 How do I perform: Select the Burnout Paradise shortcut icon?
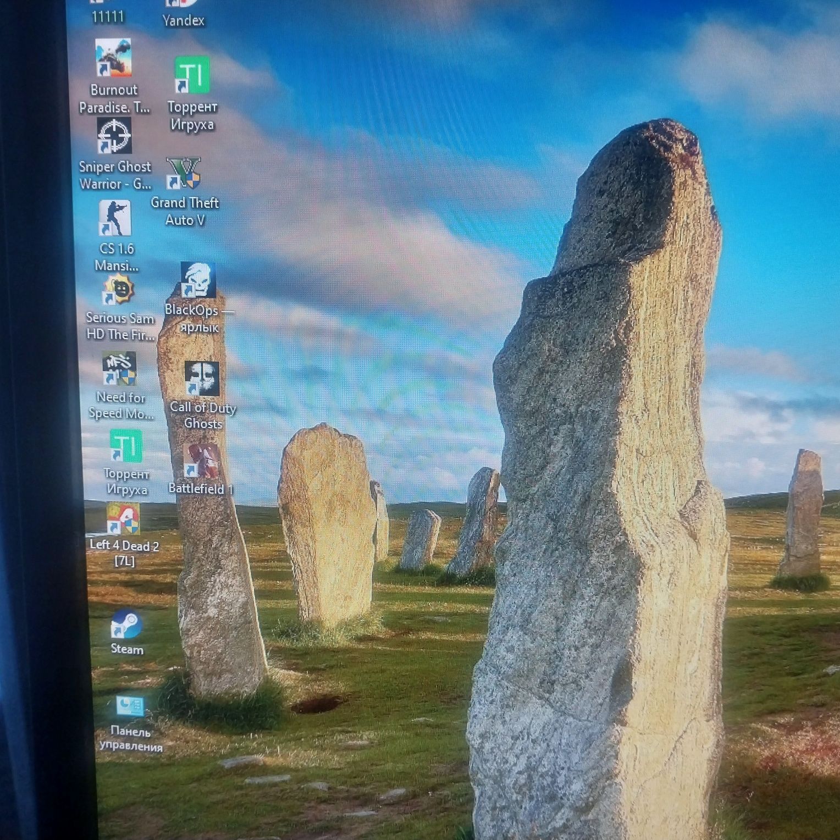[113, 57]
